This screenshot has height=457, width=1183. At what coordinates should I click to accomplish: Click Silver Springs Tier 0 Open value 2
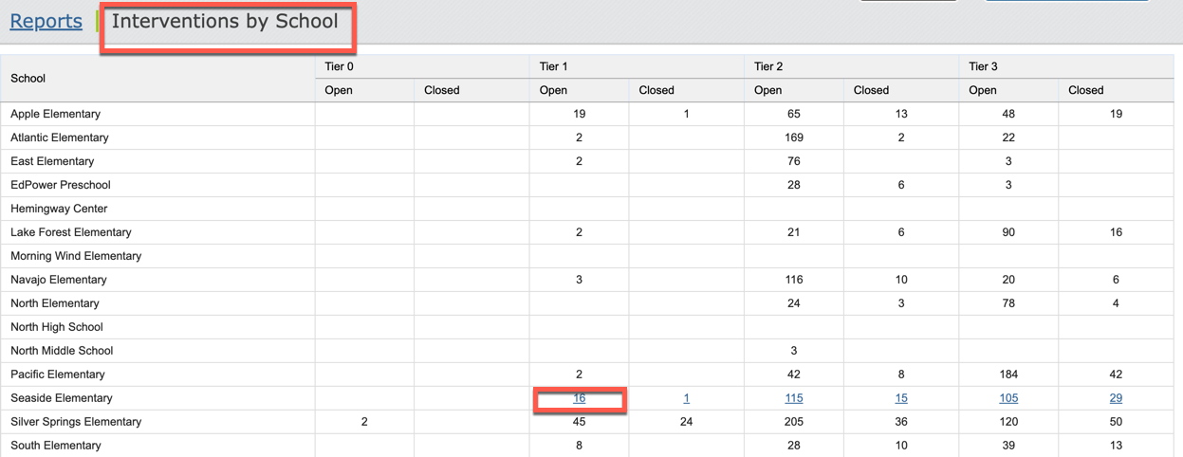[x=364, y=422]
